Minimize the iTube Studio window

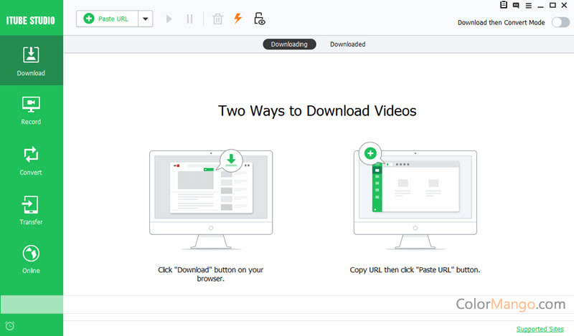(540, 6)
